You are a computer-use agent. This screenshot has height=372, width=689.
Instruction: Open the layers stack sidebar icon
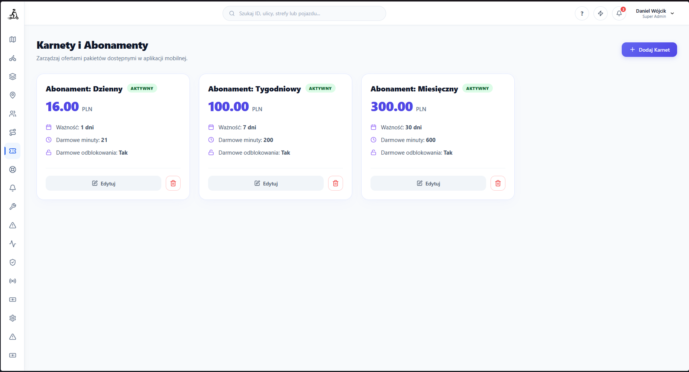pos(13,77)
